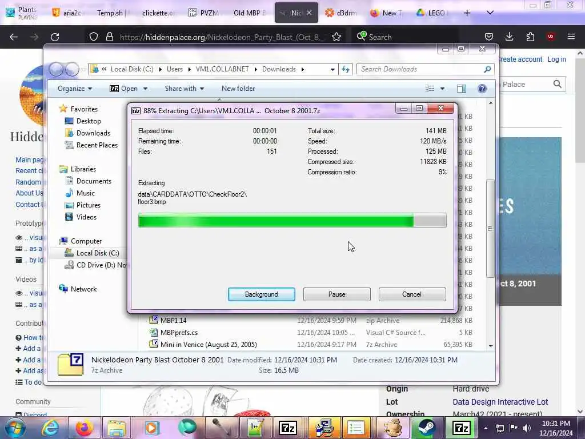Select VM1.COLLABNET in breadcrumb
The width and height of the screenshot is (585, 439).
222,69
